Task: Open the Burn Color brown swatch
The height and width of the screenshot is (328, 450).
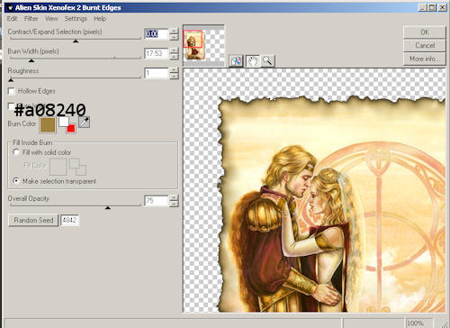Action: [48, 125]
